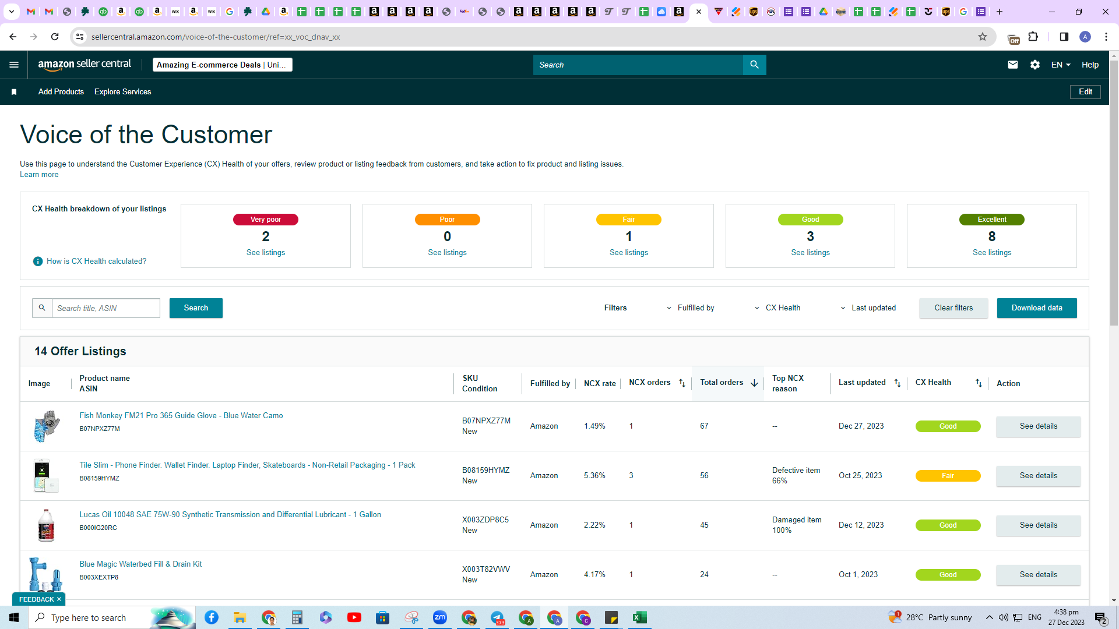Open Lucas Oil 10048 product link

click(x=230, y=515)
